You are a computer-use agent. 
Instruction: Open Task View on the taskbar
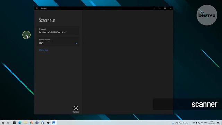(8, 123)
